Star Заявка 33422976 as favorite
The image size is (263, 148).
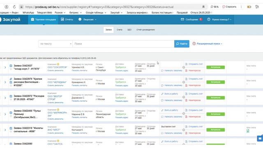click(11, 86)
